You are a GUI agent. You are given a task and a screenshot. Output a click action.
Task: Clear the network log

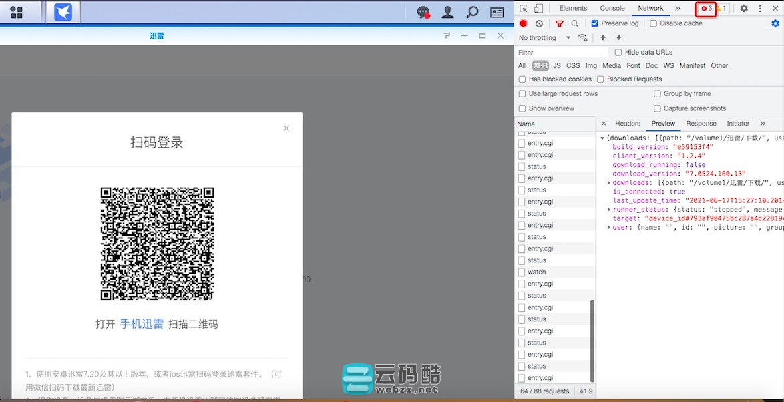point(539,23)
